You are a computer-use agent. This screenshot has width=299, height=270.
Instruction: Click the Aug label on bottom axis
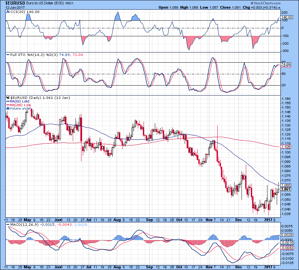117,267
